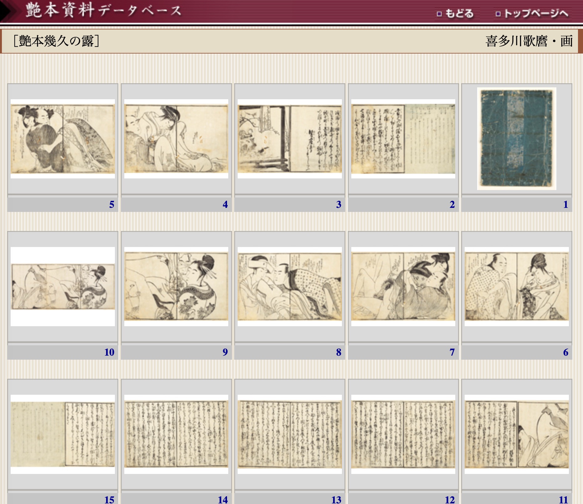Click the 艶本資料データベース site title
The image size is (583, 504).
(103, 10)
